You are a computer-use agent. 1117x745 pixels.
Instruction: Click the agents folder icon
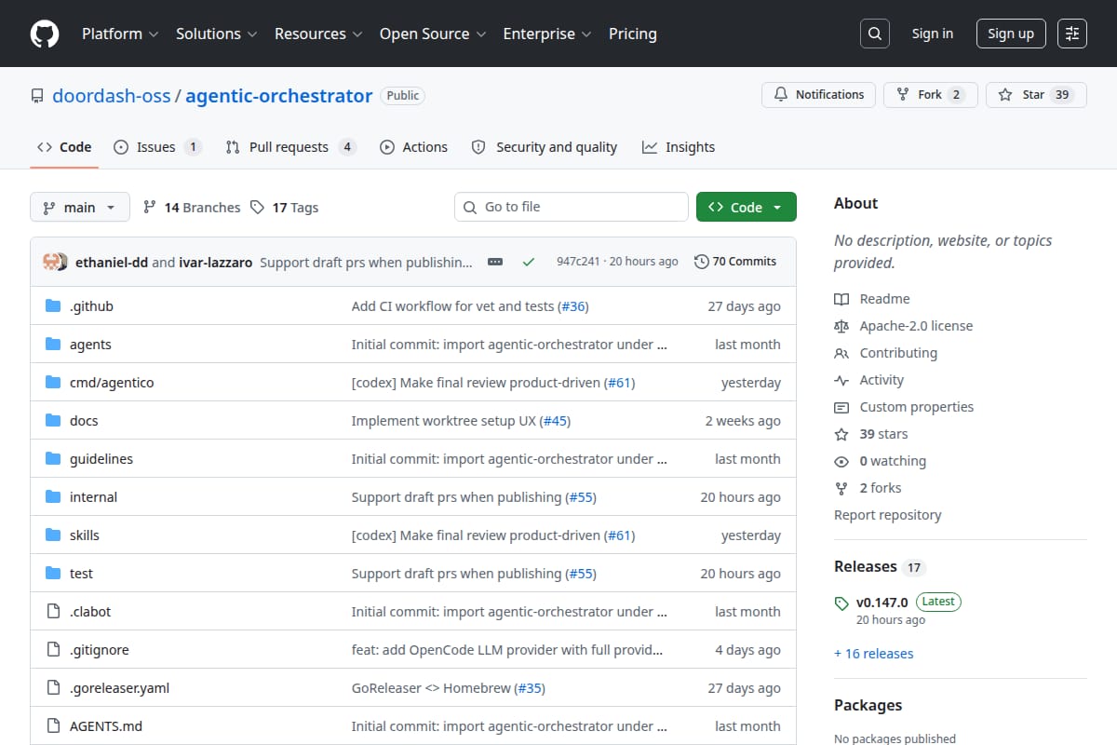53,345
